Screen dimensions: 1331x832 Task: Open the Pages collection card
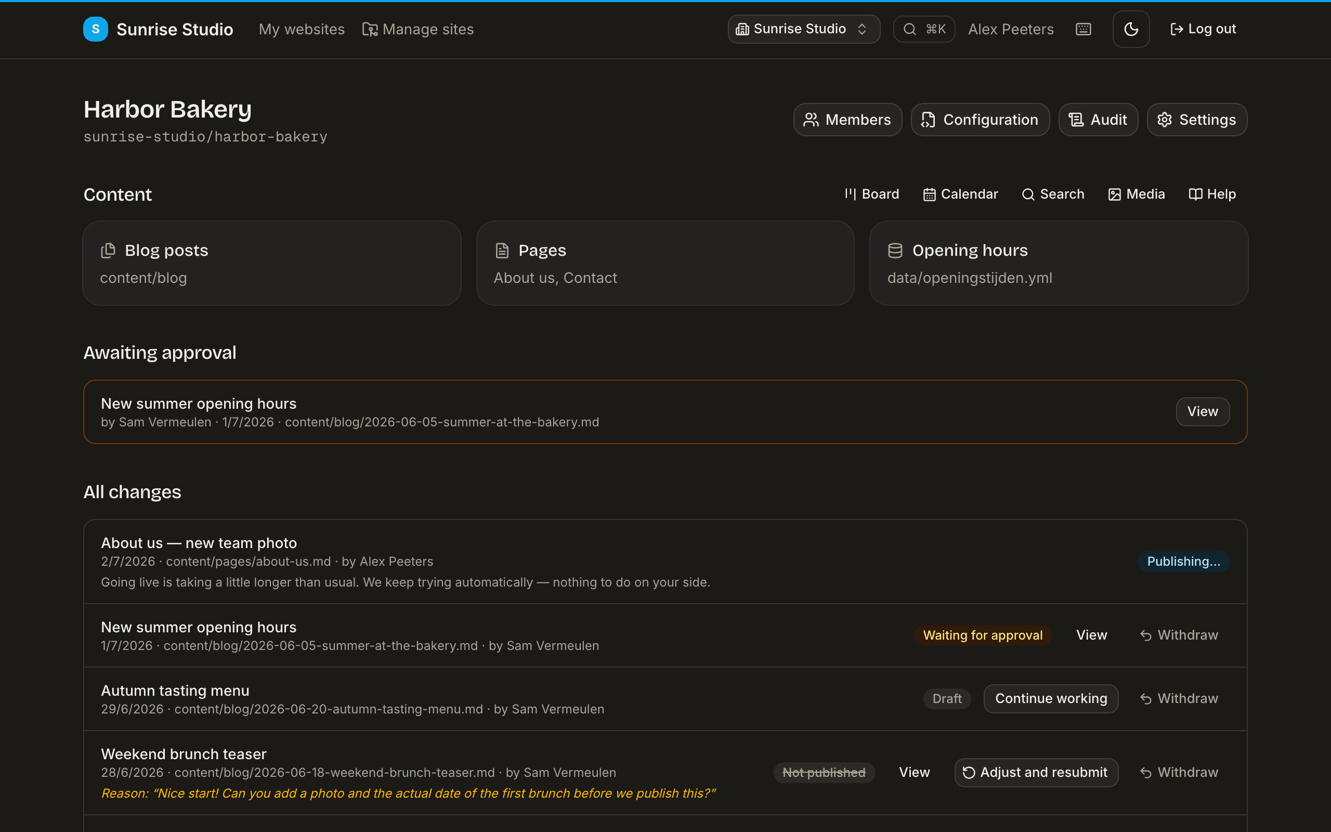pyautogui.click(x=665, y=263)
